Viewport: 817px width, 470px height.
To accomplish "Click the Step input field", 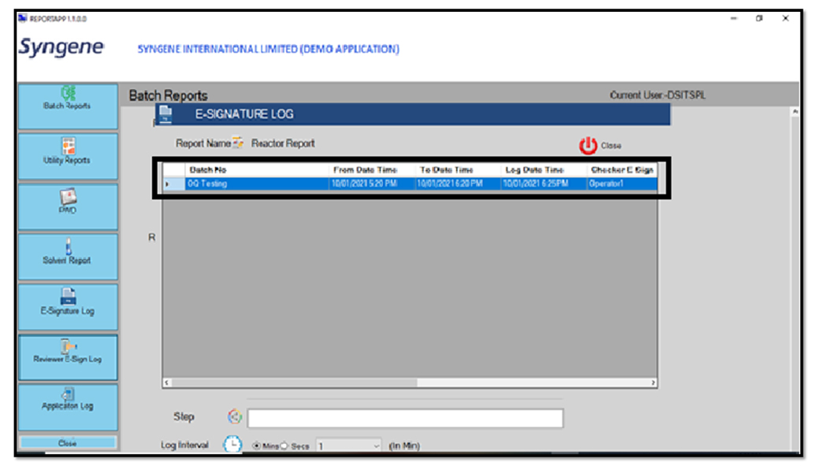I will pyautogui.click(x=406, y=419).
